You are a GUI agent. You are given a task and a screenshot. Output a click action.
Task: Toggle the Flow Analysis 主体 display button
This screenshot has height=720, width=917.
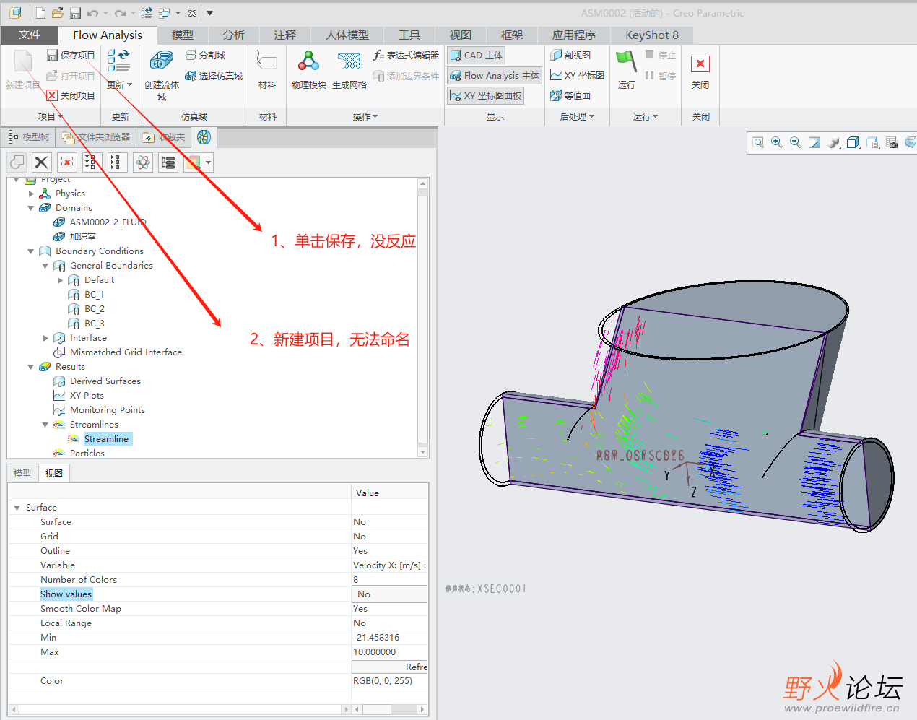[x=494, y=76]
